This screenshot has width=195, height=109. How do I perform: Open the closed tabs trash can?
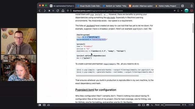192,6
